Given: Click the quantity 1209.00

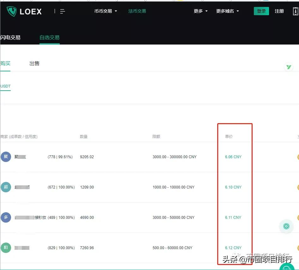Looking at the screenshot, I should (87, 187).
